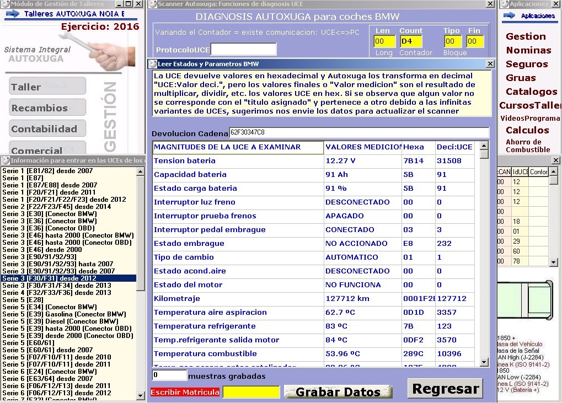Click the red Escribir Matricula label
The height and width of the screenshot is (403, 562).
(185, 393)
